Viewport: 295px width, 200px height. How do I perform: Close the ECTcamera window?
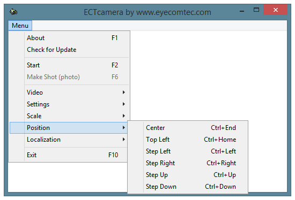point(276,10)
